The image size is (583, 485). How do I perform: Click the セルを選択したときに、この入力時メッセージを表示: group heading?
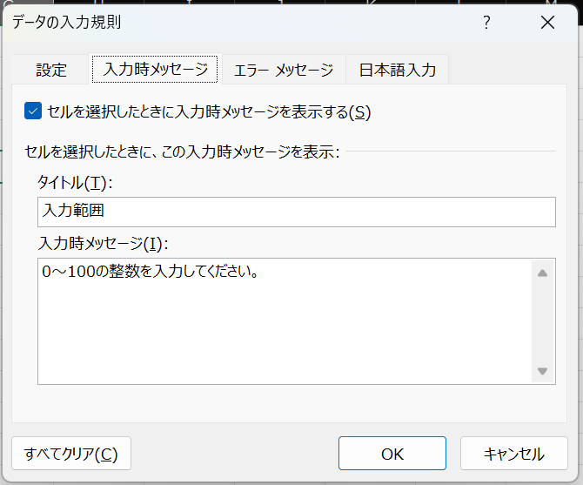(182, 152)
